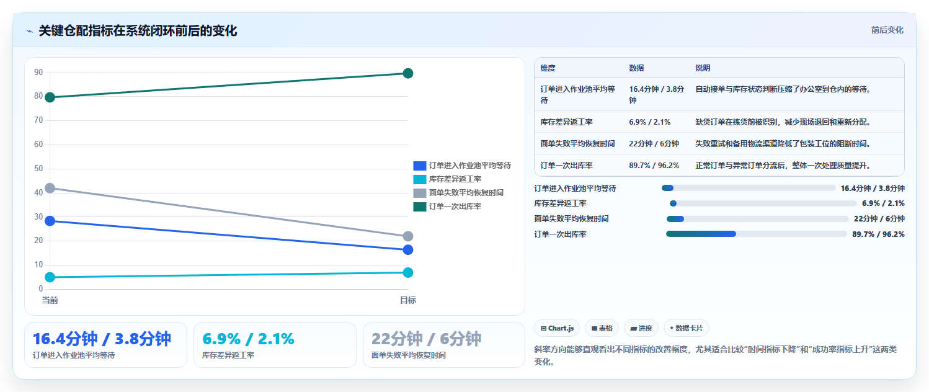Click gray 面单失败平均恢复时间 point at 目标

click(408, 236)
